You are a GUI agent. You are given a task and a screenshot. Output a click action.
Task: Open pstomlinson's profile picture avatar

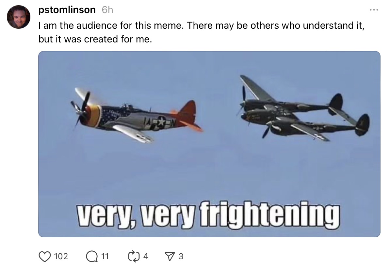(x=19, y=17)
